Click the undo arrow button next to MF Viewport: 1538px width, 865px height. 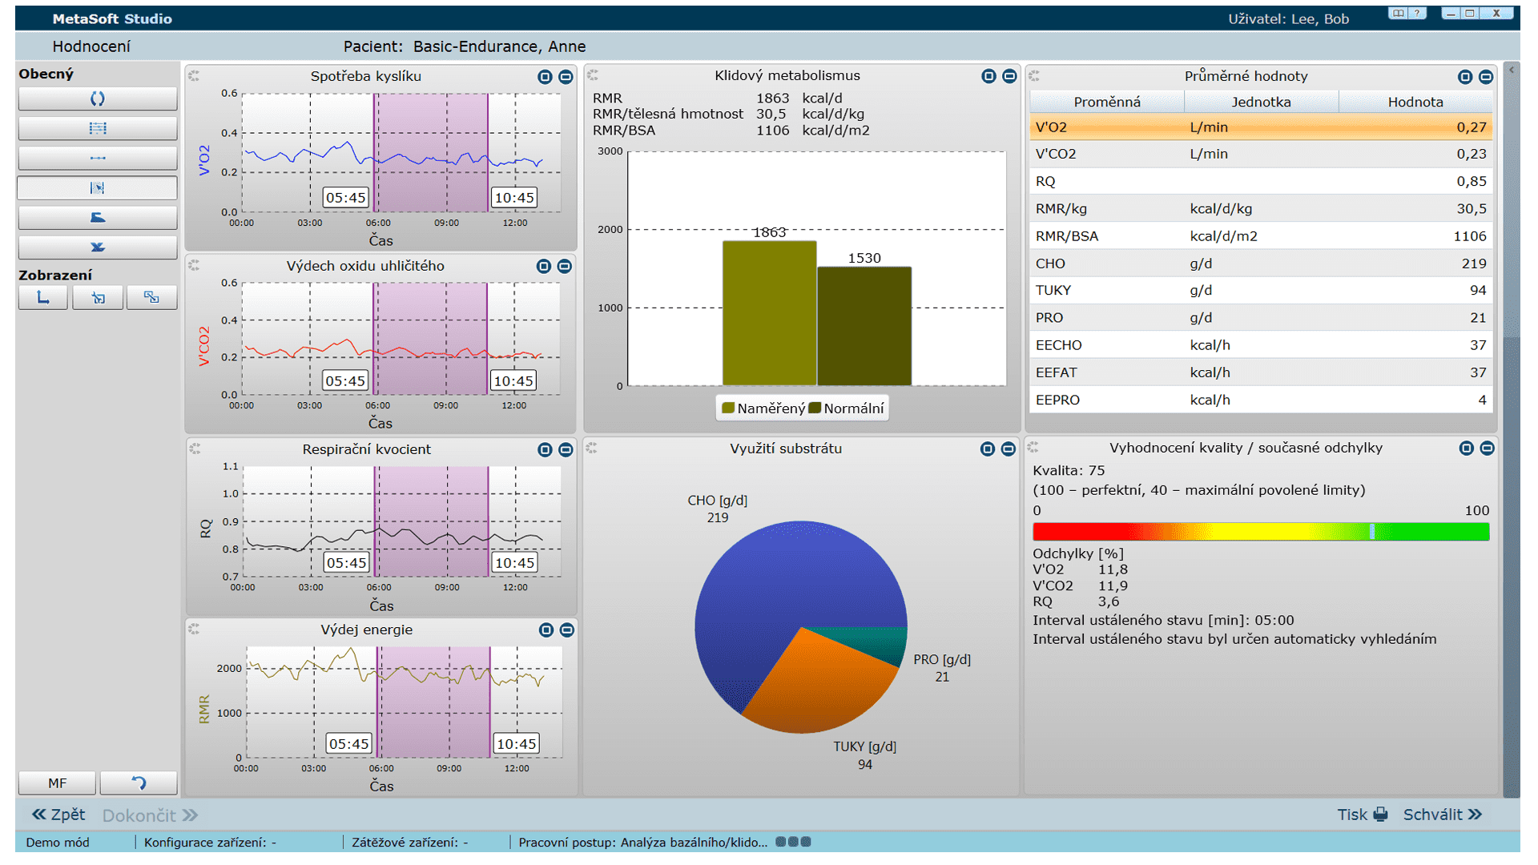(139, 783)
